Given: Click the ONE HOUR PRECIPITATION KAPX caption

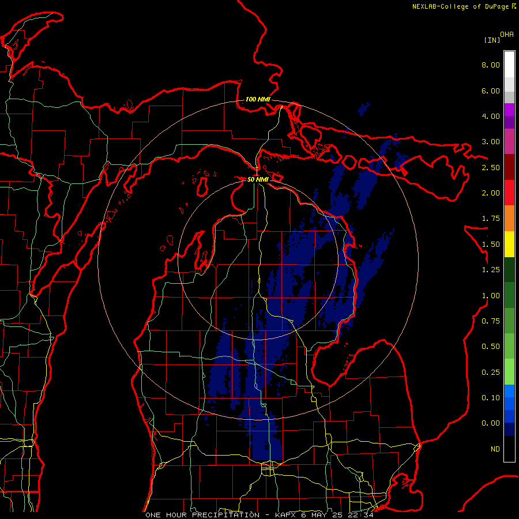Looking at the screenshot, I should 259,515.
